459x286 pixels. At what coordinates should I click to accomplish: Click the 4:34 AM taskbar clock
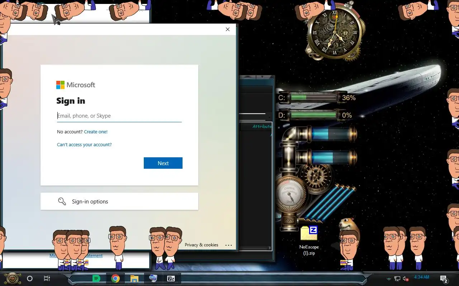click(x=421, y=277)
